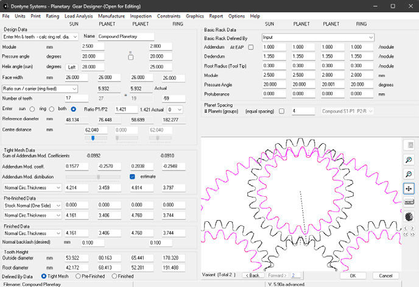
Task: Open Pre-finished Normal Circ. Thickness dropdown
Action: click(x=32, y=215)
